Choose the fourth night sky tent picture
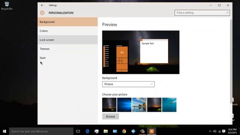 tap(154, 105)
